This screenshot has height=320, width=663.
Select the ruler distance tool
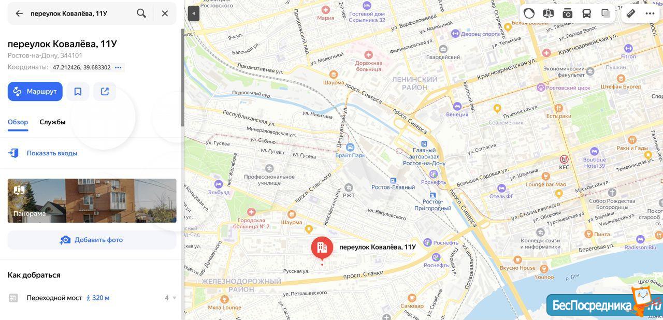[631, 13]
